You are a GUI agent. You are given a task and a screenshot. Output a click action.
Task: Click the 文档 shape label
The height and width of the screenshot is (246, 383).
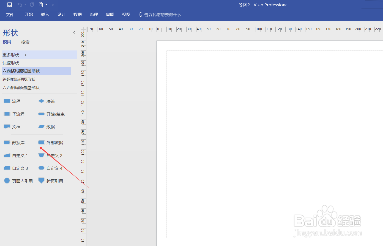(x=16, y=127)
